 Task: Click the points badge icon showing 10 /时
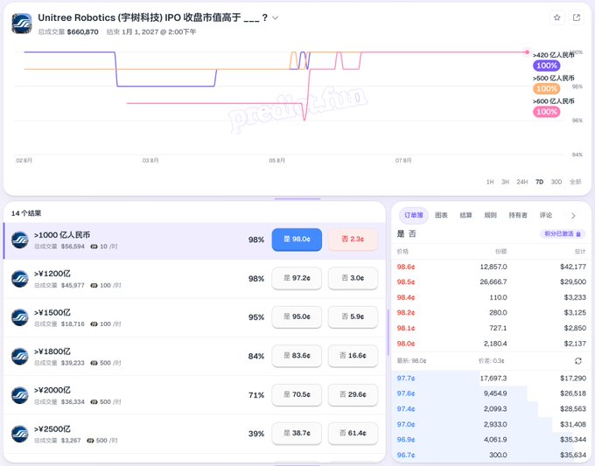pyautogui.click(x=94, y=247)
